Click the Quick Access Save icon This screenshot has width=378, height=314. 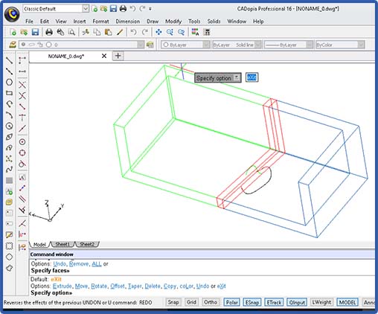pyautogui.click(x=113, y=9)
